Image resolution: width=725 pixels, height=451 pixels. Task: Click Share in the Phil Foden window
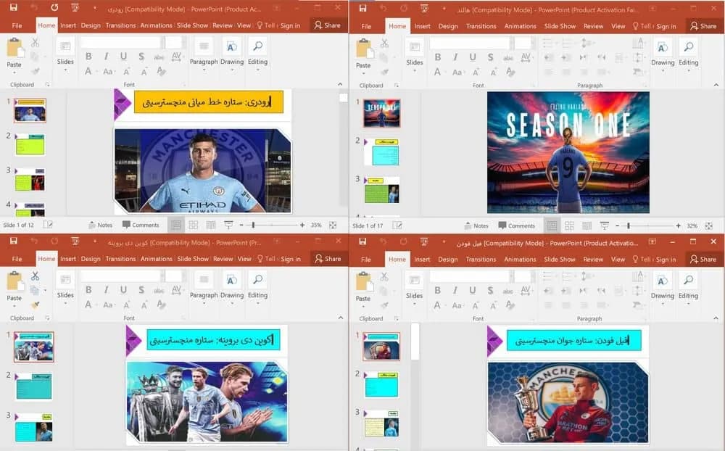(703, 260)
